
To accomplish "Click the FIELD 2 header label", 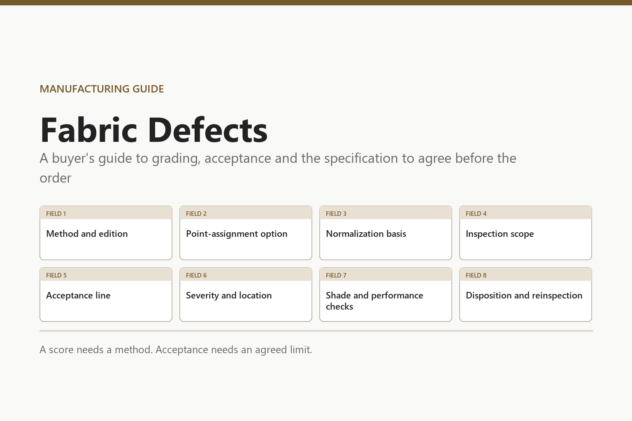I will (x=196, y=213).
